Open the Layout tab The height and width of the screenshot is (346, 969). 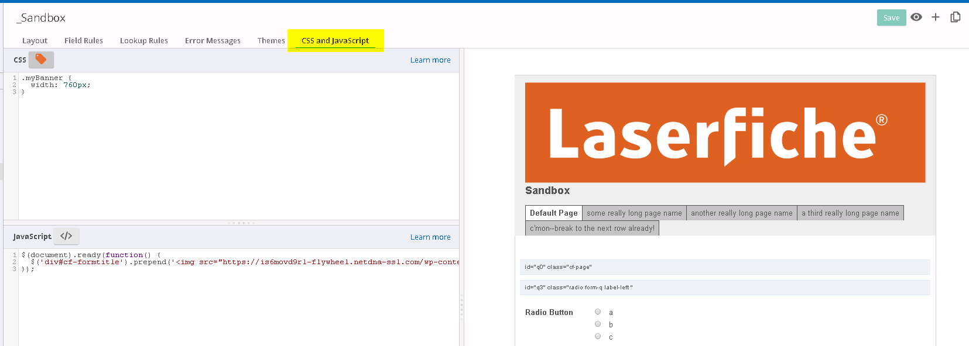35,40
